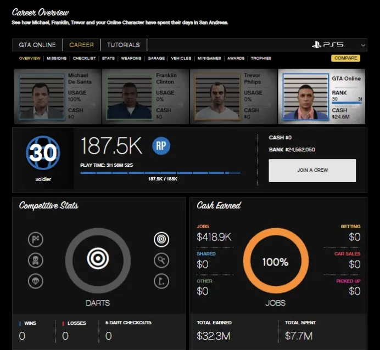Click the CAR SALES $0 earnings value
The height and width of the screenshot is (350, 380).
pos(355,264)
